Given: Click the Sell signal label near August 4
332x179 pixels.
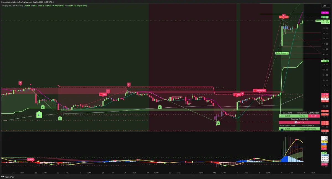Looking at the screenshot, I should 237,94.
